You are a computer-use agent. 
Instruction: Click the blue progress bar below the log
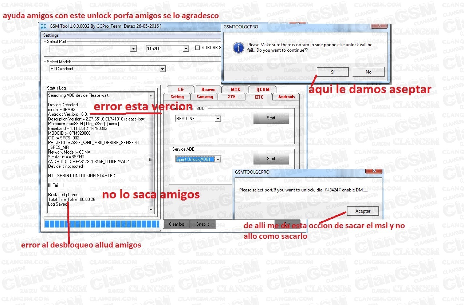(102, 224)
